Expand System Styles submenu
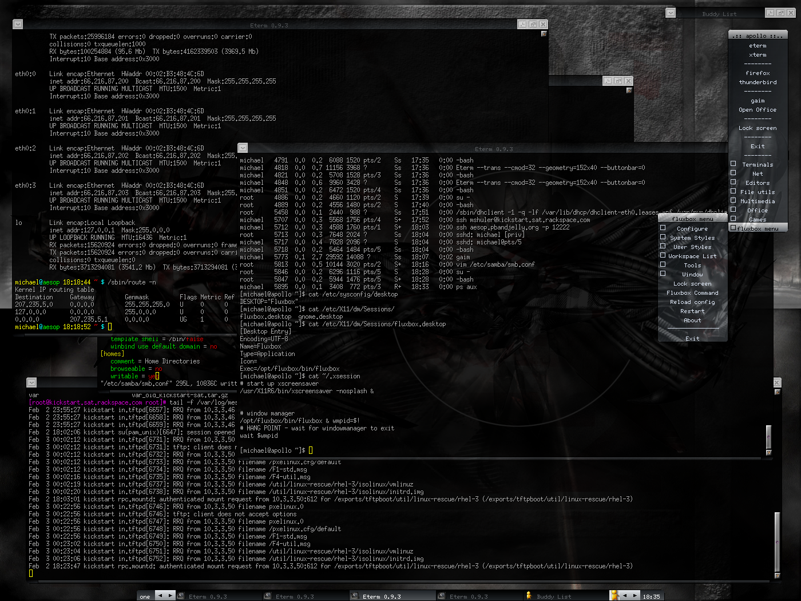This screenshot has width=801, height=601. coord(692,238)
